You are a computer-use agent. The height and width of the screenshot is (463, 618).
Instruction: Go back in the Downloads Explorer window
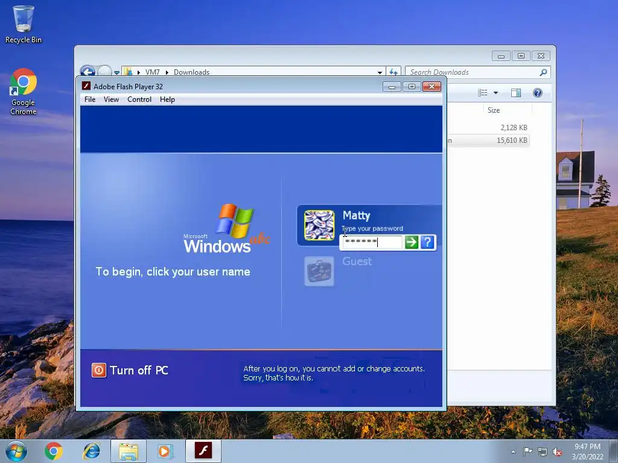coord(88,71)
